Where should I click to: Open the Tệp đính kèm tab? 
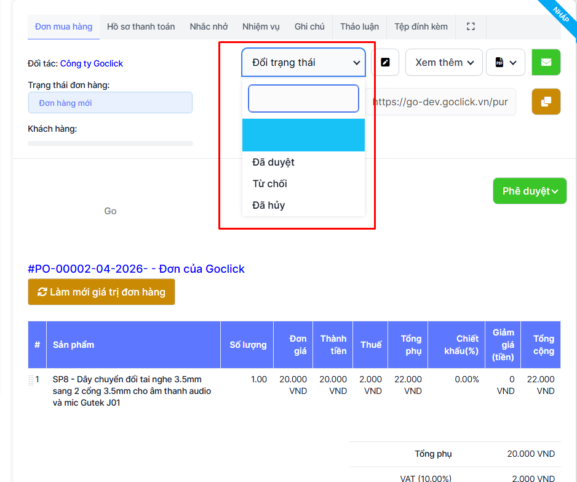pos(421,26)
